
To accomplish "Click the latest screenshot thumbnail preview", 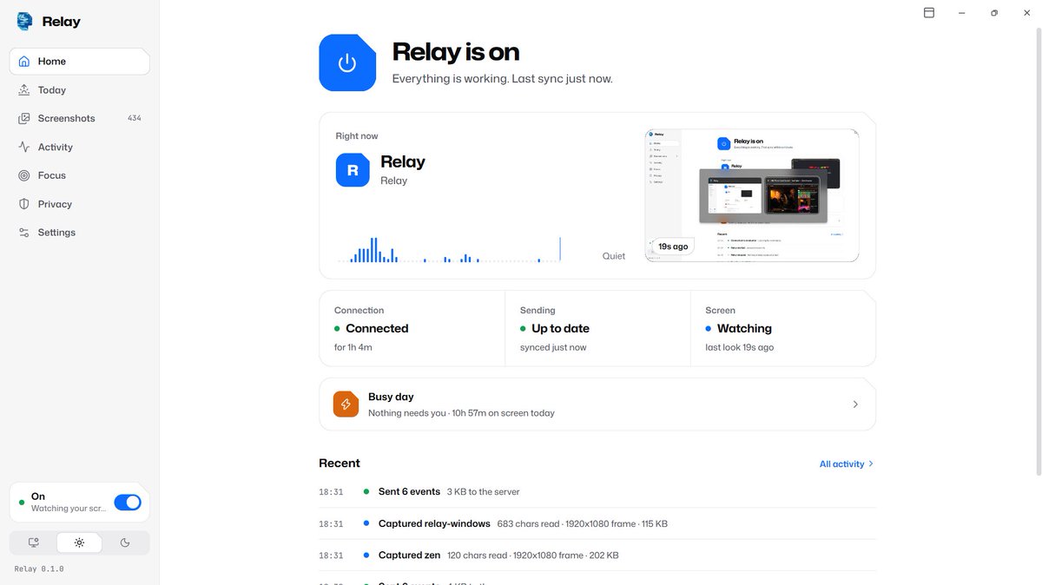I will [752, 195].
